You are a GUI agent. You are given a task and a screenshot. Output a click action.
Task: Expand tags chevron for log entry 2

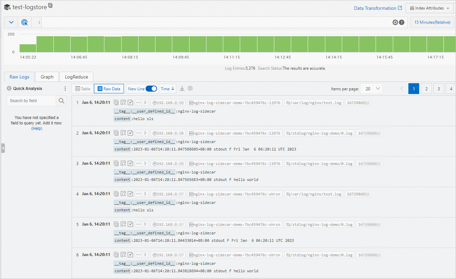click(x=145, y=133)
